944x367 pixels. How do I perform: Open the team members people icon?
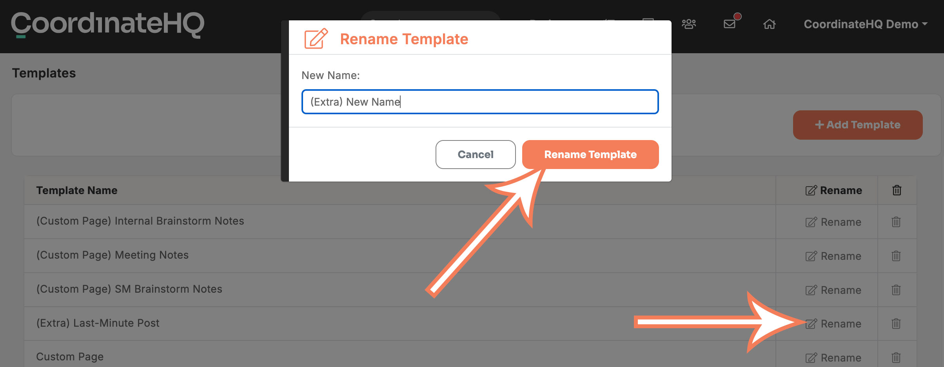click(x=689, y=24)
